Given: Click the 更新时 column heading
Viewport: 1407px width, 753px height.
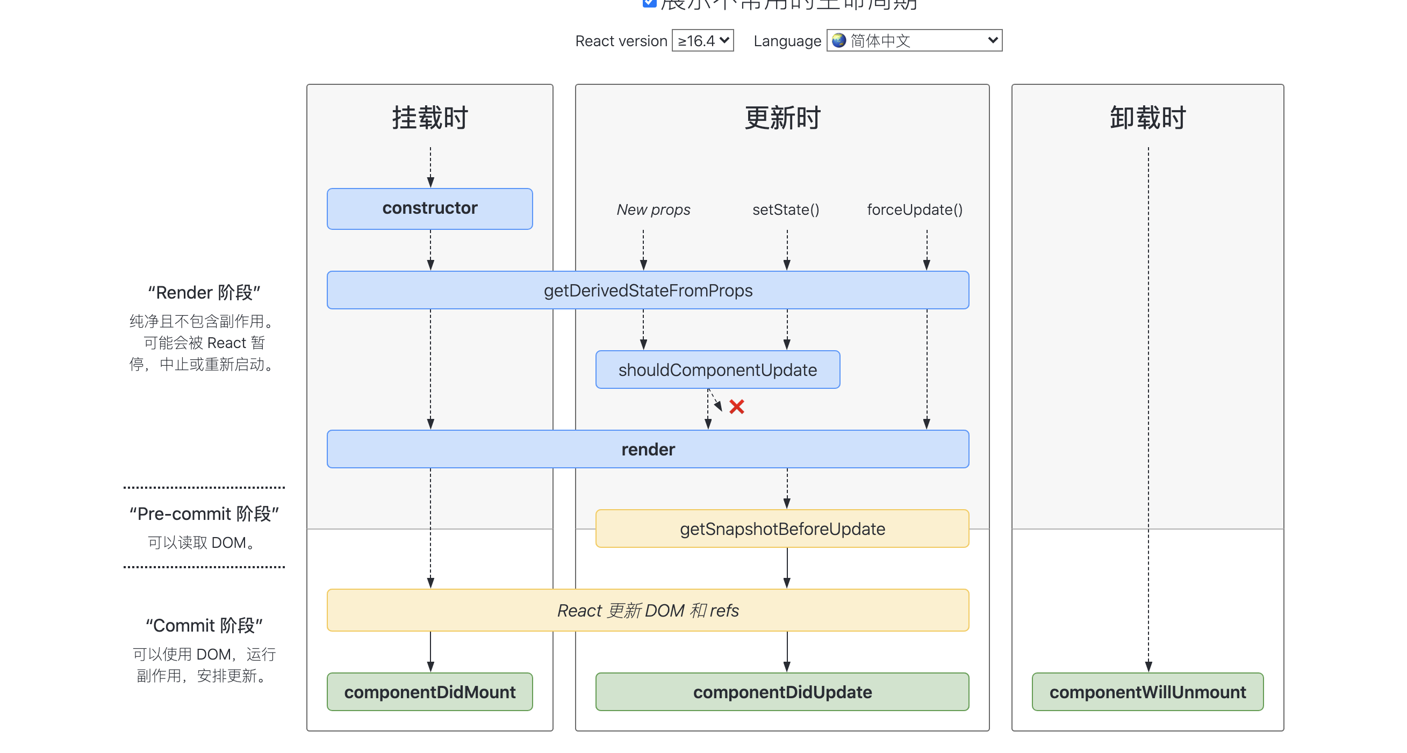Looking at the screenshot, I should [x=782, y=118].
